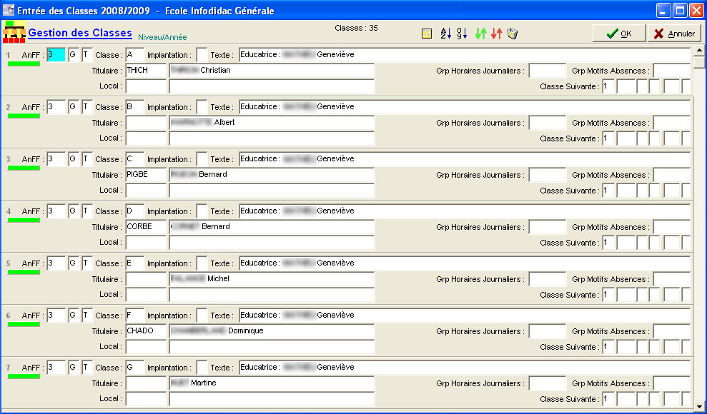
Task: Click the Niveau/Année label
Action: 162,37
